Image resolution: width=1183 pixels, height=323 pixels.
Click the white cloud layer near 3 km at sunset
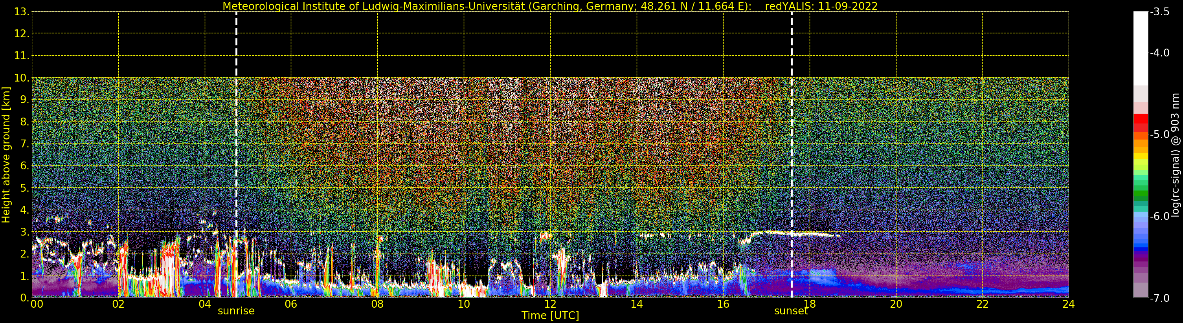point(794,234)
